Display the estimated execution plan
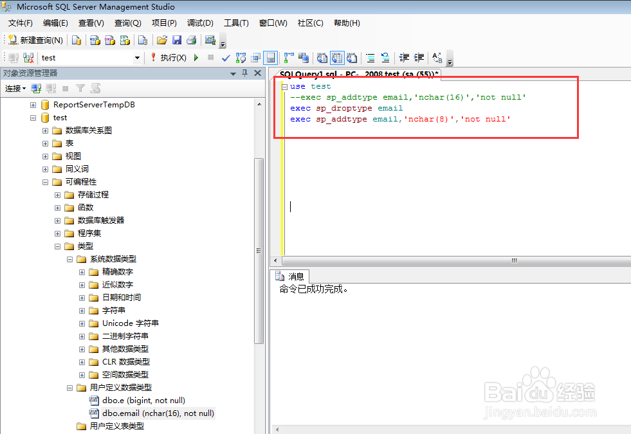This screenshot has width=631, height=434. 241,58
